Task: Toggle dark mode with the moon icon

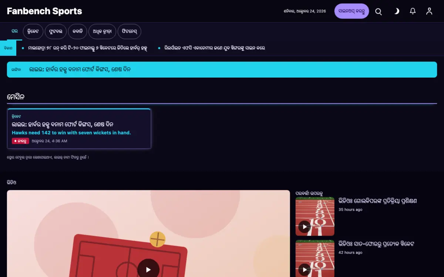Action: (x=396, y=11)
